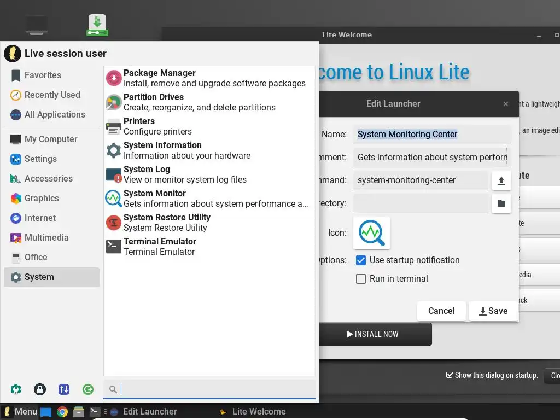Launch Chrome from the taskbar
This screenshot has height=420, width=560.
(x=62, y=412)
